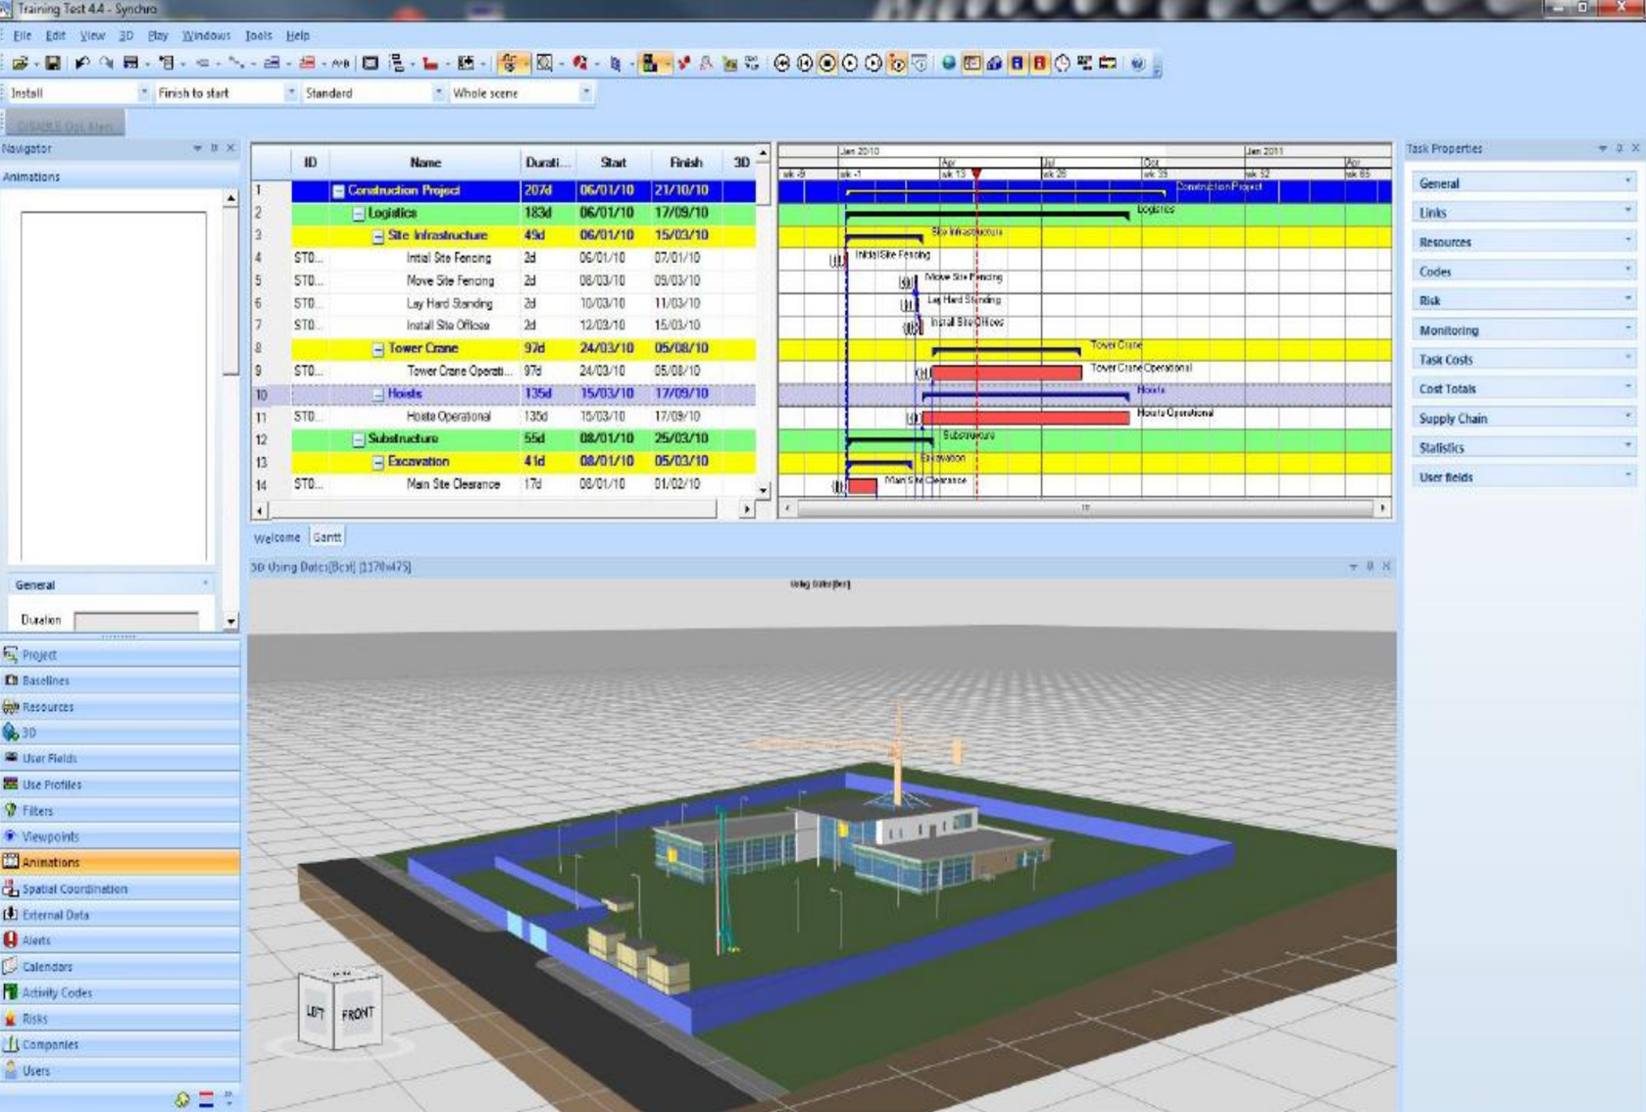Switch to the Gantt tab
1646x1112 pixels.
[327, 538]
